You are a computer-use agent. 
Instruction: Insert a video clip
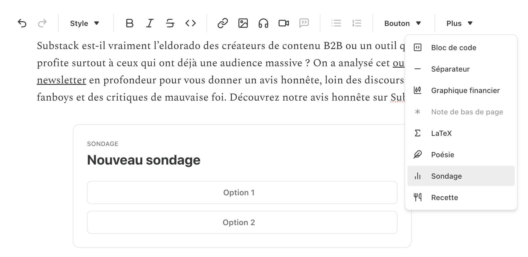point(283,23)
